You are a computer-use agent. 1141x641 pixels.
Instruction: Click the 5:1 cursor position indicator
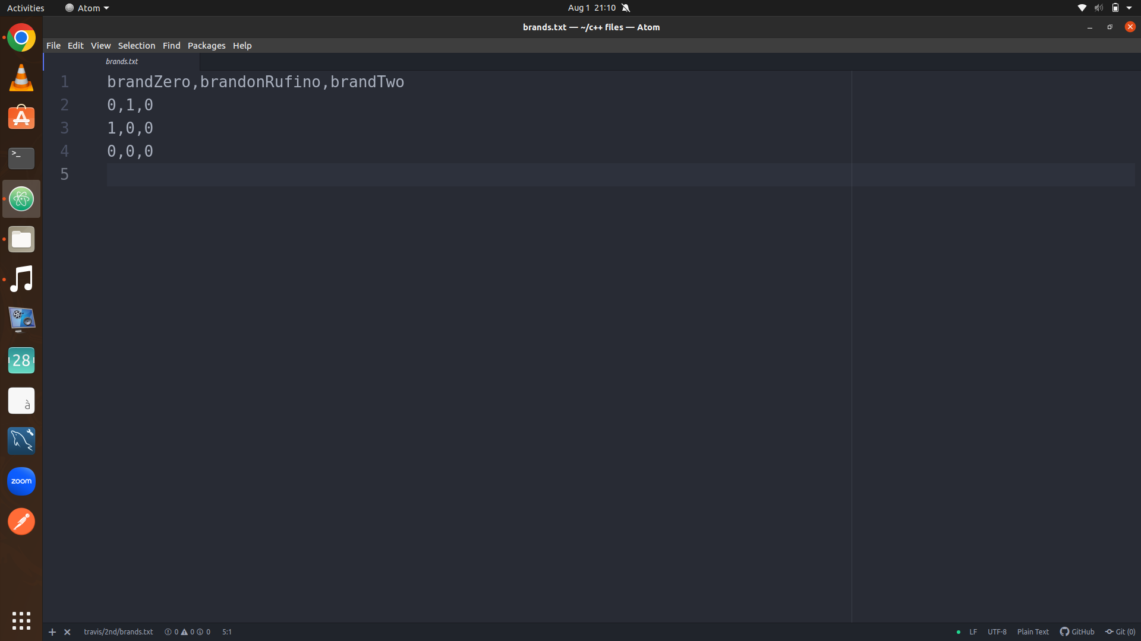pyautogui.click(x=227, y=632)
